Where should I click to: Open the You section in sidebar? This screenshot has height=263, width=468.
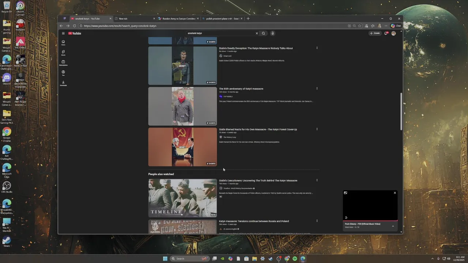pyautogui.click(x=63, y=73)
